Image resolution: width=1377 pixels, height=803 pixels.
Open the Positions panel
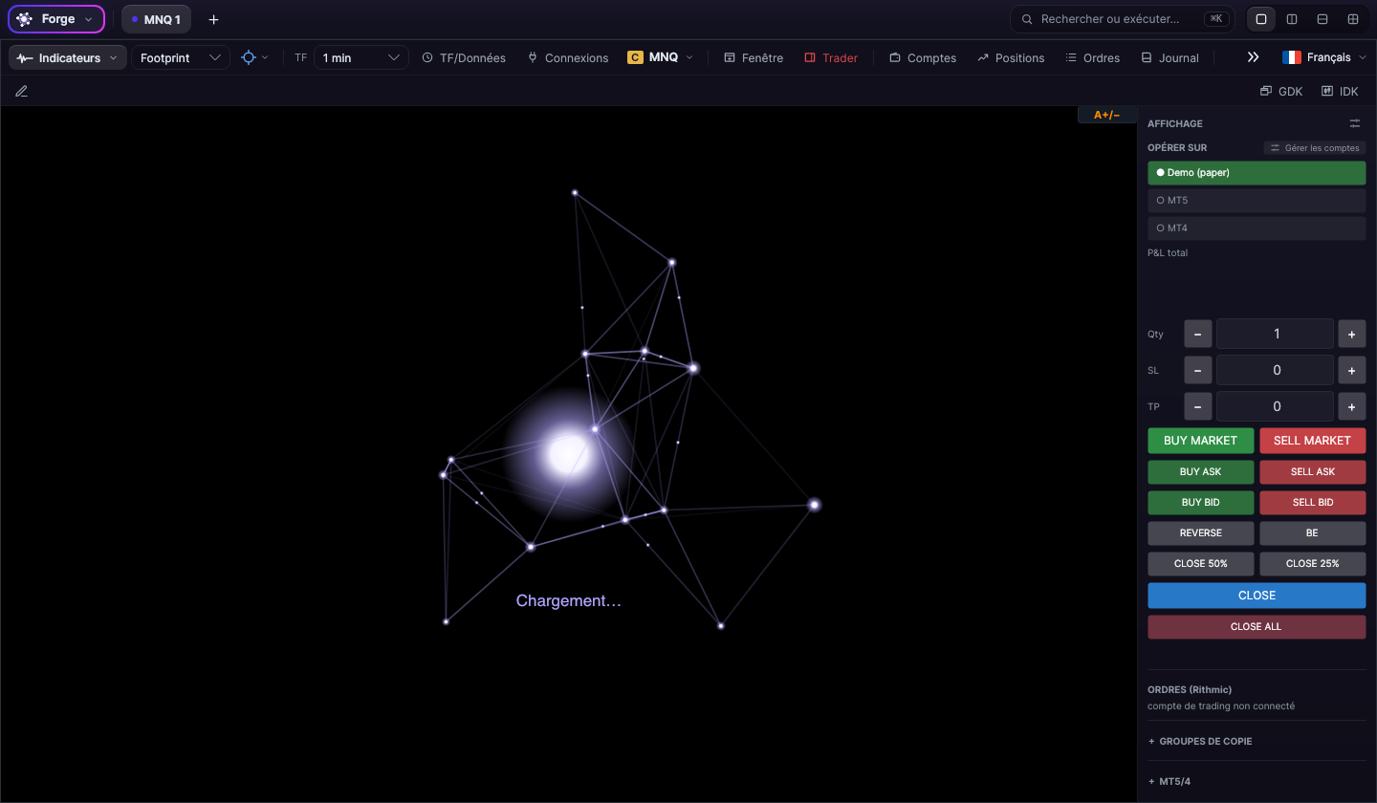tap(1011, 57)
